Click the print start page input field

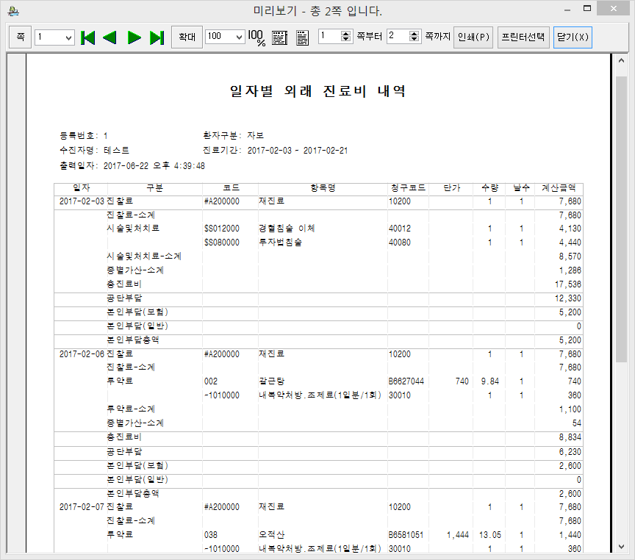[329, 37]
